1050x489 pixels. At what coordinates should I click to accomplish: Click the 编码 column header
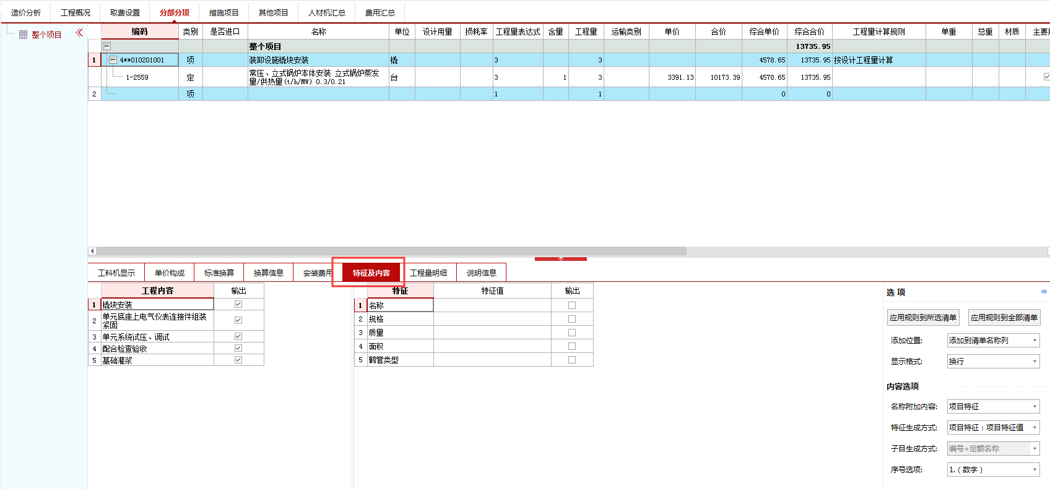tap(140, 32)
